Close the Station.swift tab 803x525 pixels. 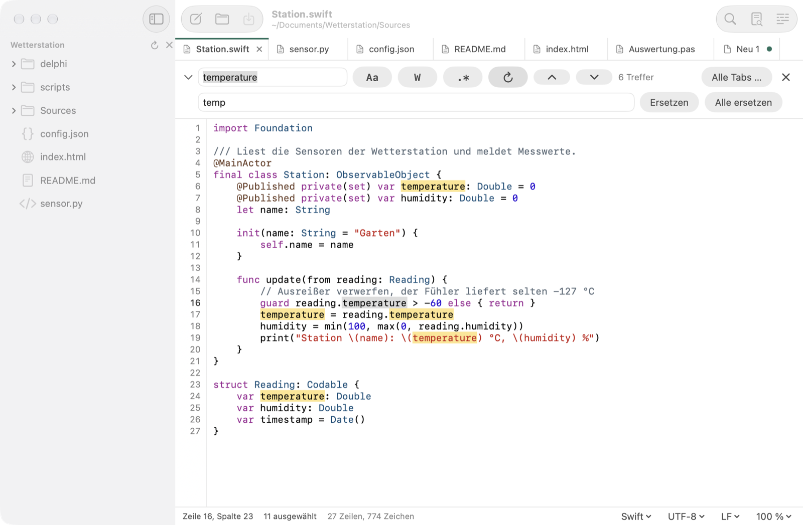coord(259,49)
